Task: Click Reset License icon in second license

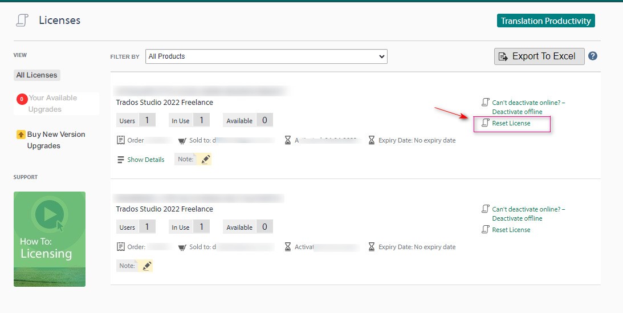Action: point(485,229)
